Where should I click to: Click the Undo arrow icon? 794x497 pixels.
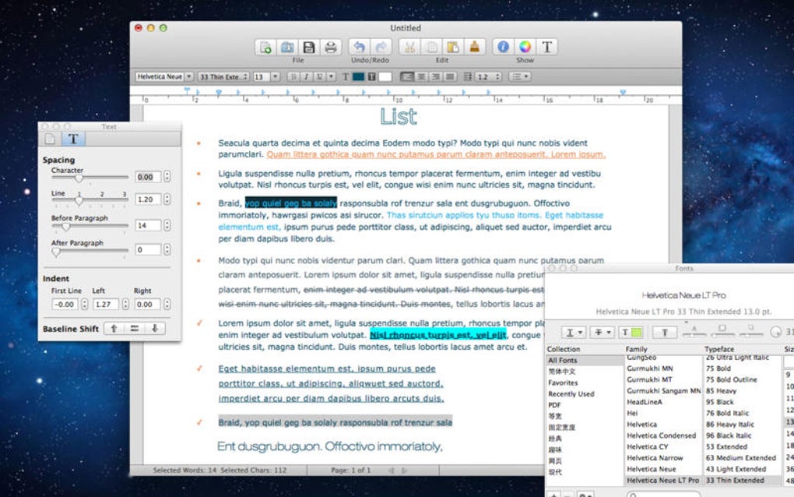coord(359,47)
